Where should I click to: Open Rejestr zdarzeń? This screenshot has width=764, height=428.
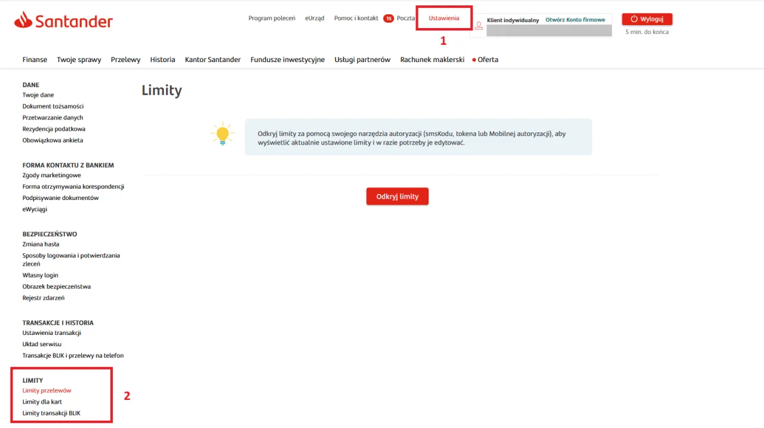point(44,298)
